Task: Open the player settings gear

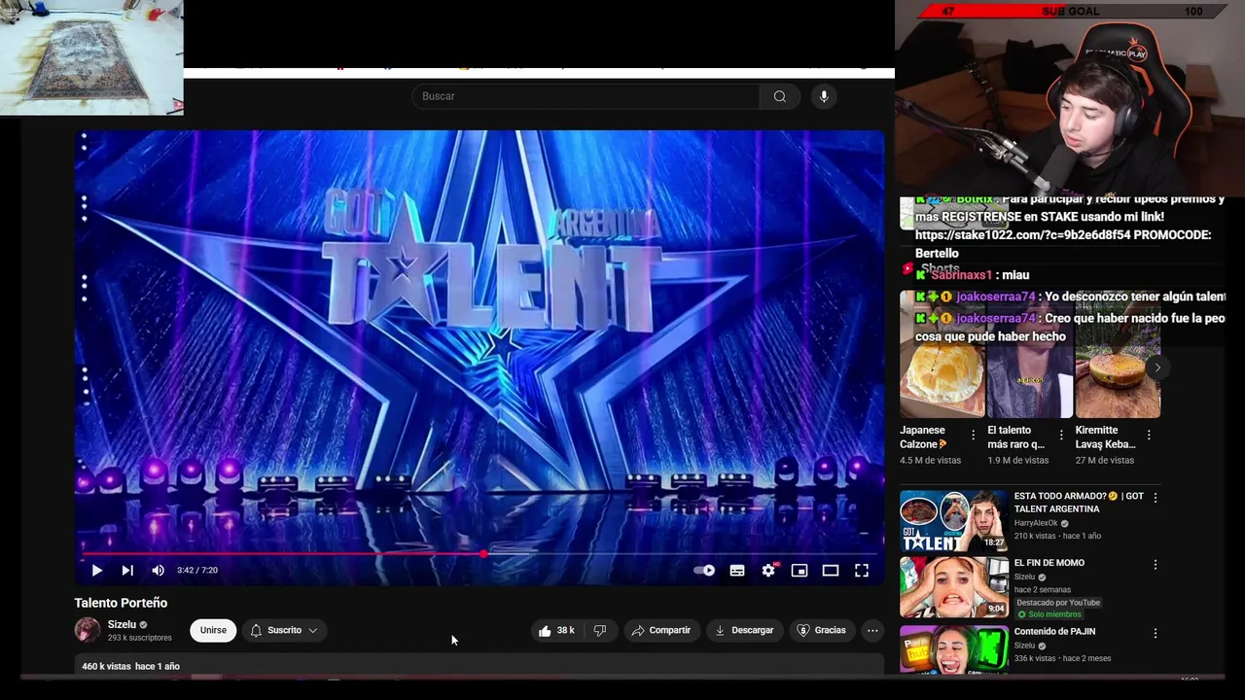Action: (x=768, y=571)
